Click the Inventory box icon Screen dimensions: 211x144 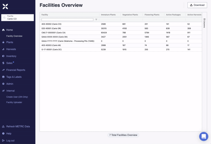coord(3,56)
